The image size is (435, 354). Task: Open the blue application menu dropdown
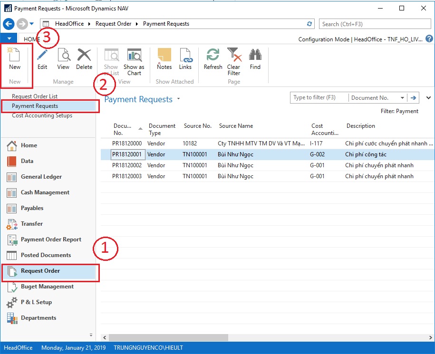[x=9, y=38]
